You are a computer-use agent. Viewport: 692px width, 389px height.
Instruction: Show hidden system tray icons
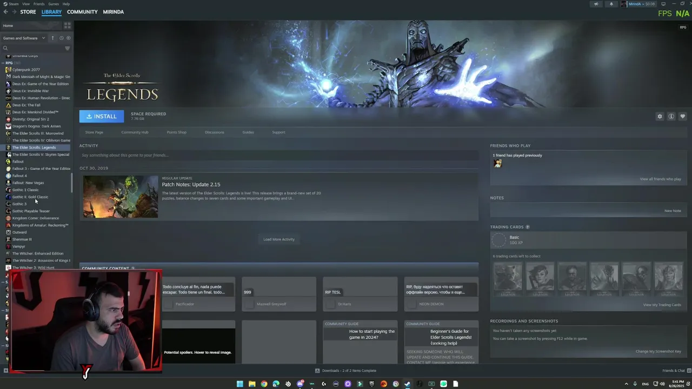point(627,384)
